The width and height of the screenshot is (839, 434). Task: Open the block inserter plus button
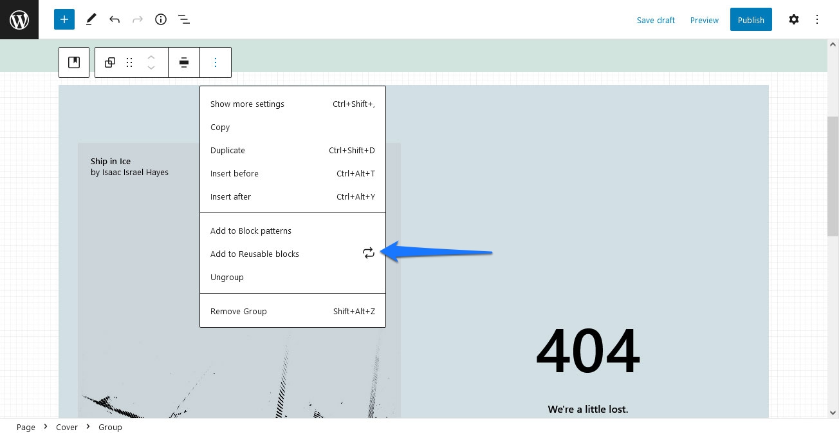(x=64, y=19)
